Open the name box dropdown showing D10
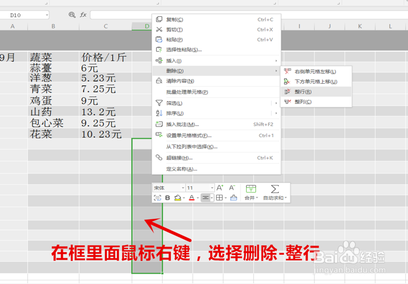 pos(47,14)
